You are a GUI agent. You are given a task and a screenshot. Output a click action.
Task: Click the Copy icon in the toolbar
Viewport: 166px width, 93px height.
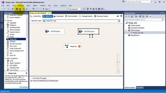pos(27,9)
